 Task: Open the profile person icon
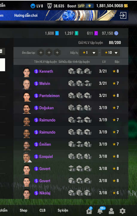pyautogui.click(x=111, y=211)
